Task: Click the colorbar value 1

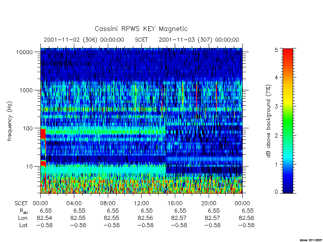Action: pos(276,165)
